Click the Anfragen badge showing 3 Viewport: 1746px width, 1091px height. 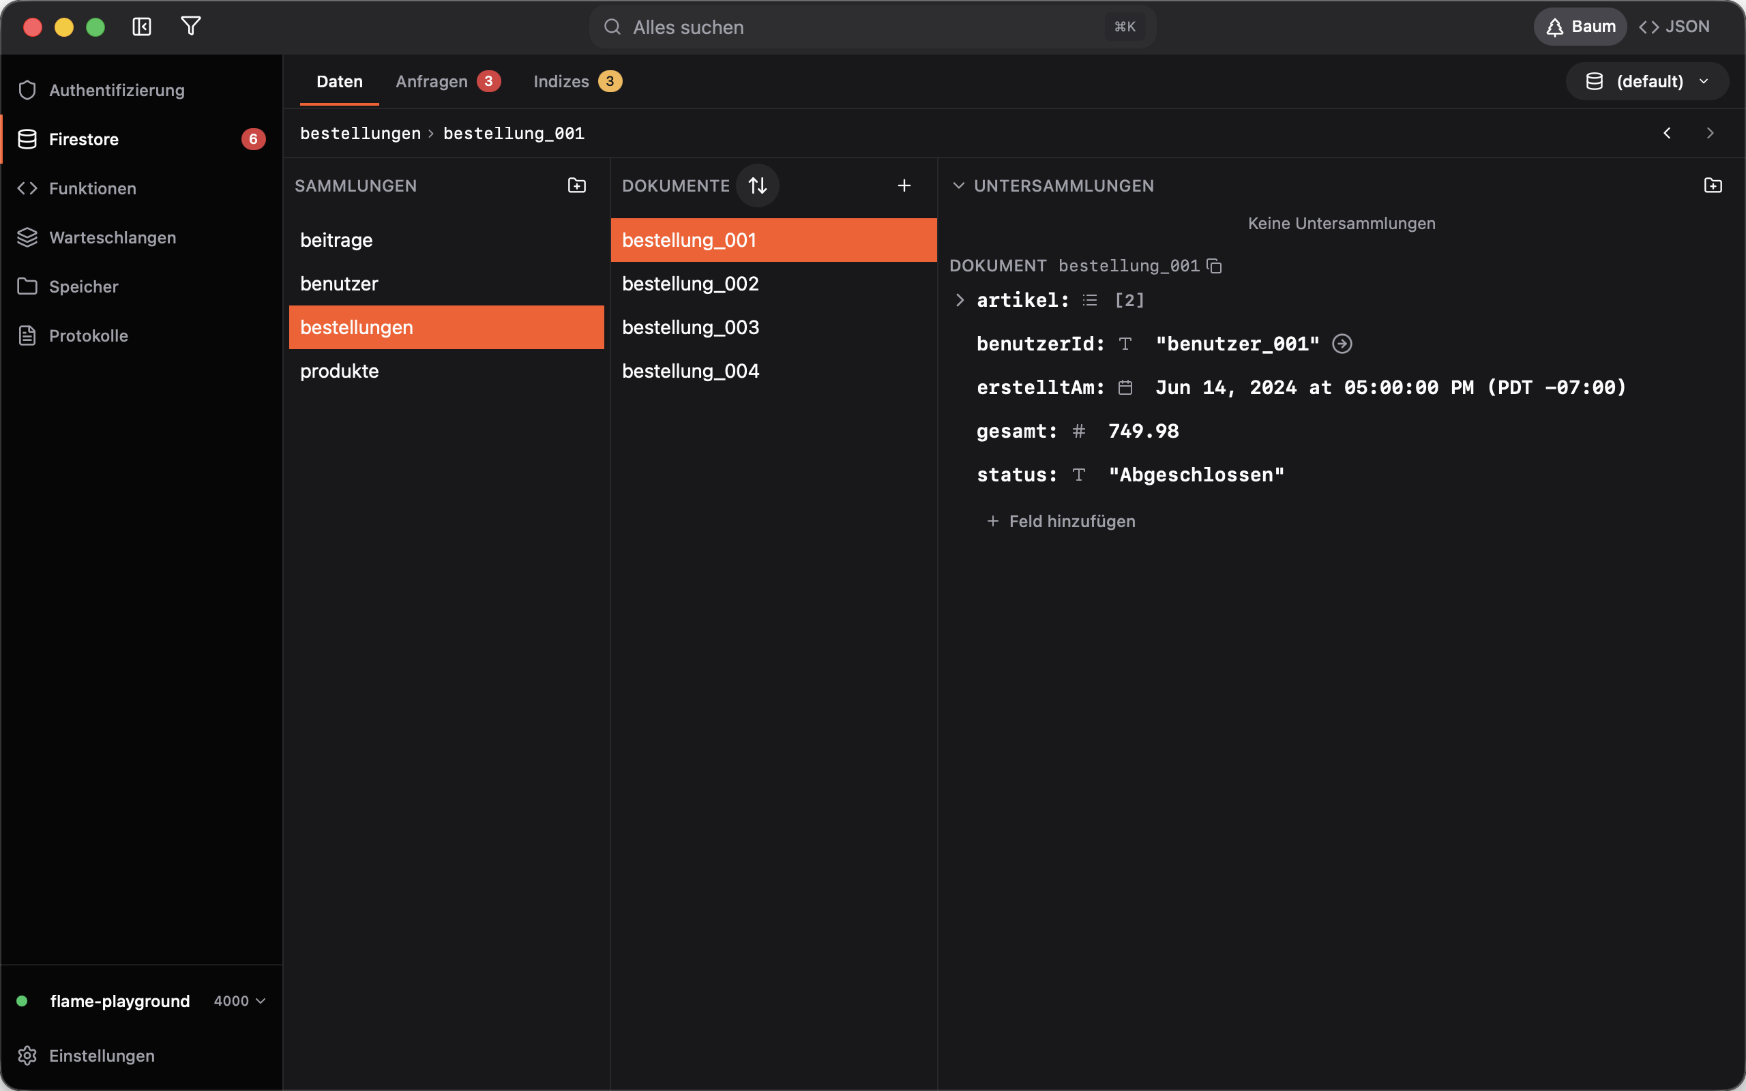pyautogui.click(x=488, y=81)
